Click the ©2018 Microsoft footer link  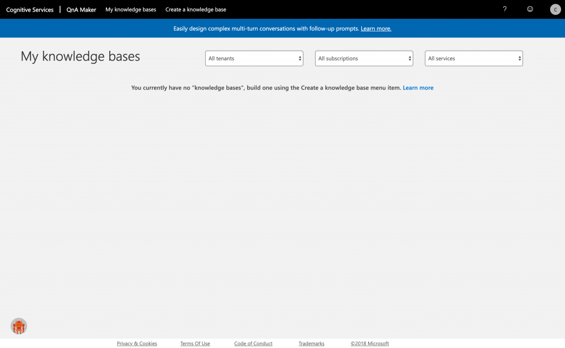pyautogui.click(x=370, y=344)
